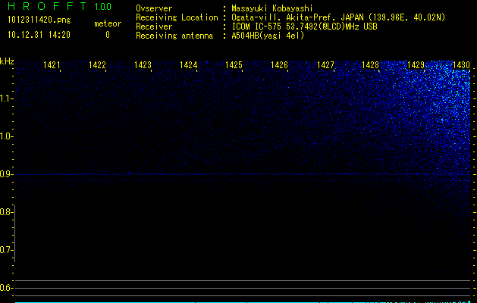This screenshot has height=303, width=477.
Task: Click the 1427 time marker
Action: coord(325,65)
